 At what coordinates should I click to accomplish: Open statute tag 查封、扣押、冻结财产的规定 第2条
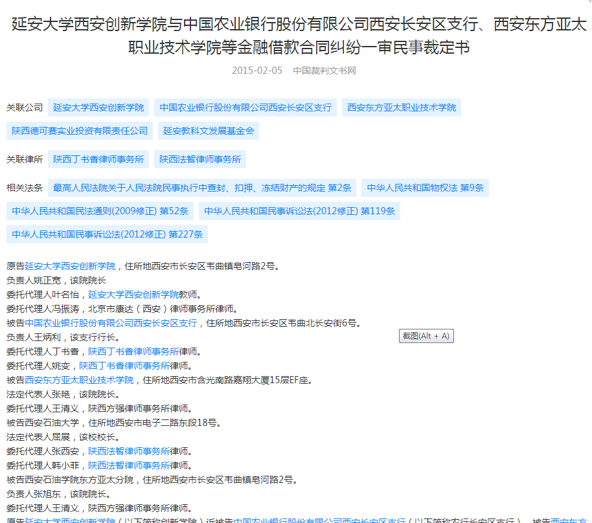(202, 188)
